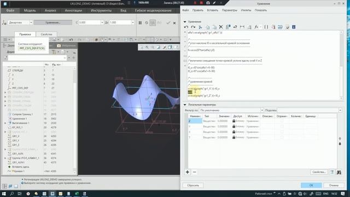Screen dimensions: 350x197
Task: Expand the UGOL_ALFA1_1 group in model tree
Action: [5, 158]
